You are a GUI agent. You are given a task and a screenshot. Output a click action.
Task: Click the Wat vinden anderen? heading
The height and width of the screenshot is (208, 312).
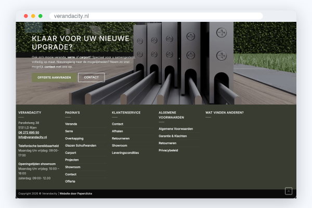225,113
